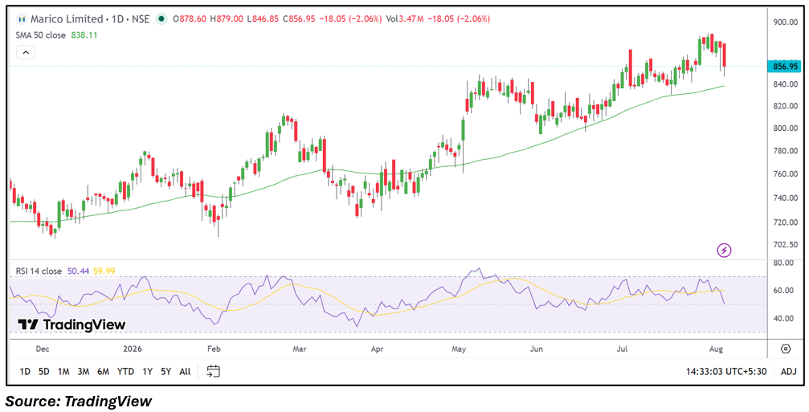Click the 40.00 RSI axis label

tap(782, 318)
